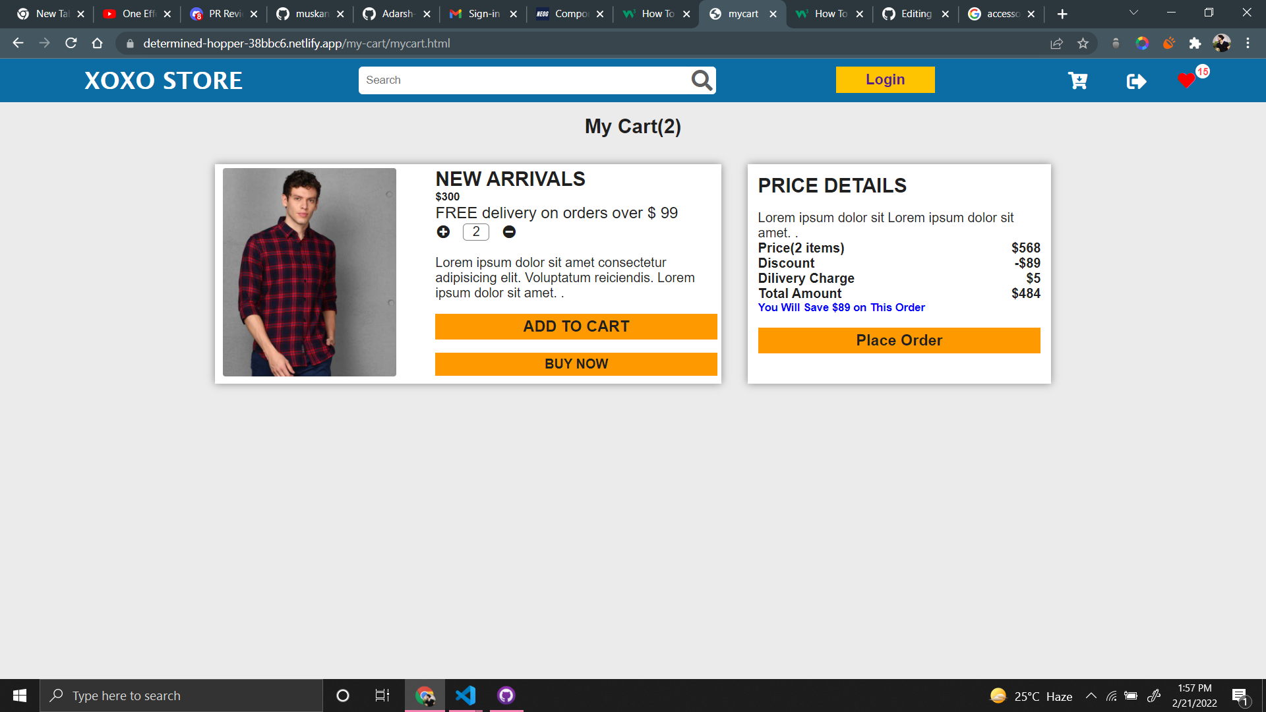Open the browser tab search dropdown
This screenshot has height=712, width=1266.
1133,13
